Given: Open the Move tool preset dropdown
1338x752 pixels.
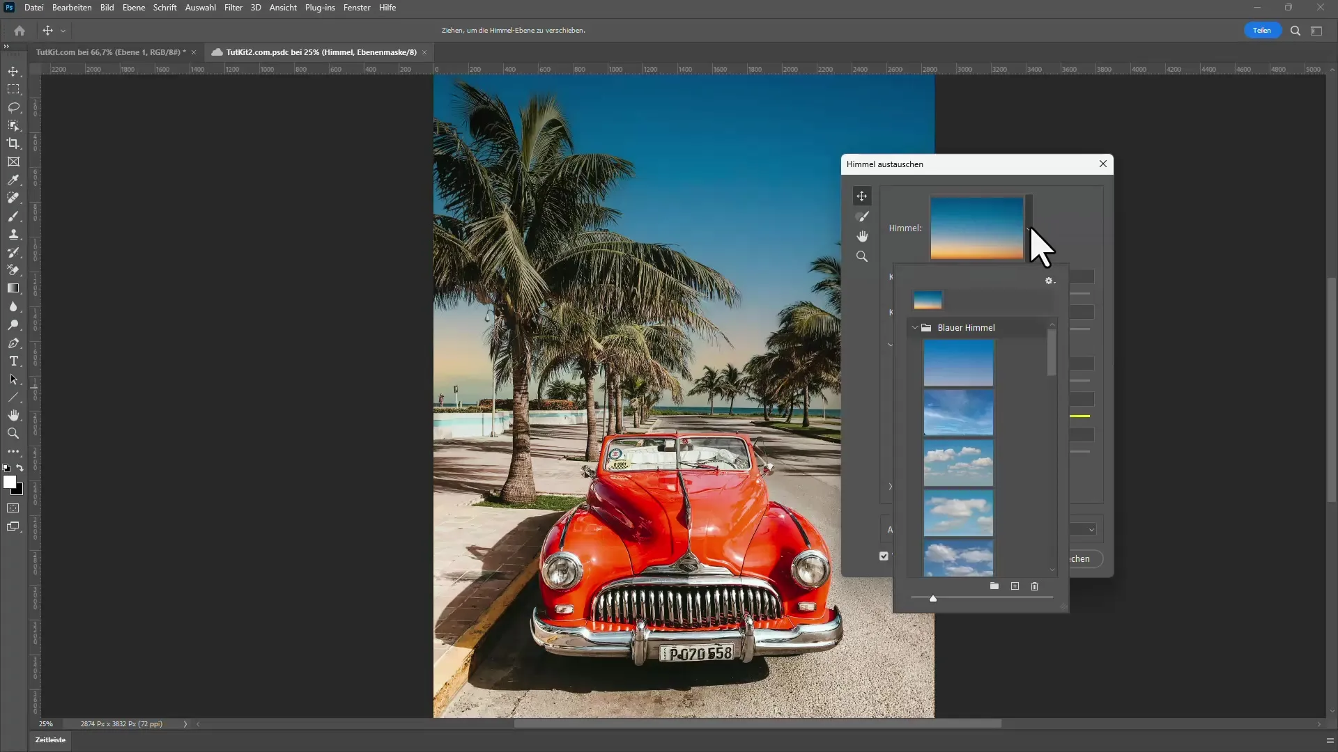Looking at the screenshot, I should pyautogui.click(x=63, y=31).
